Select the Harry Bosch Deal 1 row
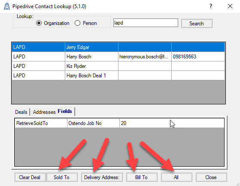This screenshot has height=186, width=240. (118, 76)
